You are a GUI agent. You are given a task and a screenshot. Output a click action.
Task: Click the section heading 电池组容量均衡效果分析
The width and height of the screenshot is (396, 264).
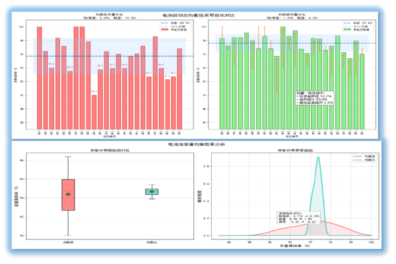197,143
